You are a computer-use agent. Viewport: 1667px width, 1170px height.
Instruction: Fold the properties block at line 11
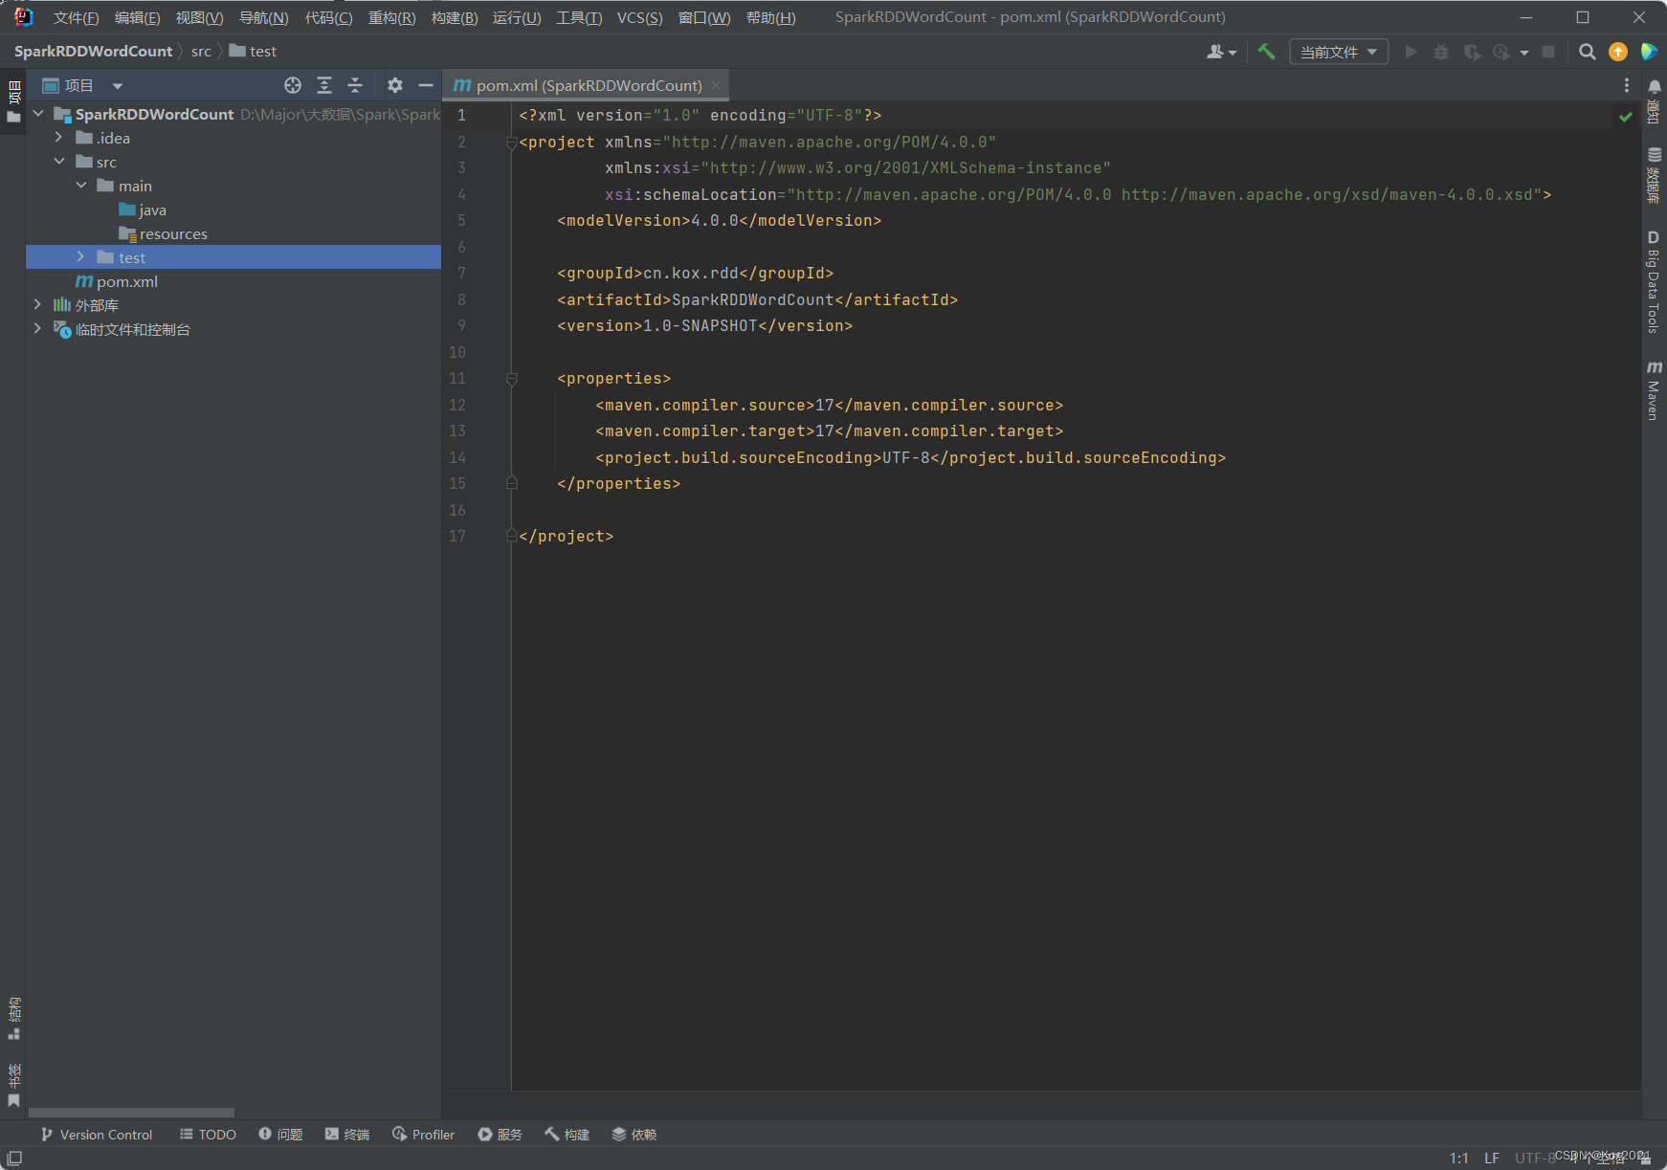[x=512, y=379]
